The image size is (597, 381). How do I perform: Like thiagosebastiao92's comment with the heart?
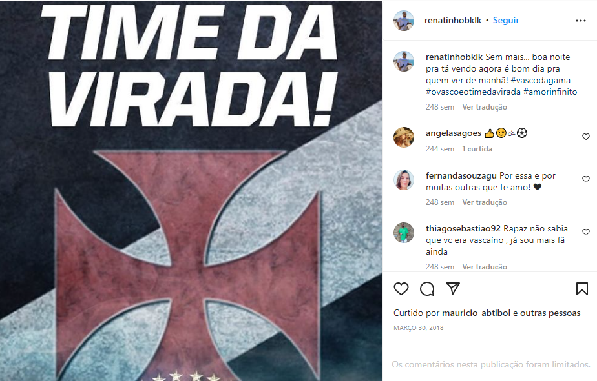point(586,232)
